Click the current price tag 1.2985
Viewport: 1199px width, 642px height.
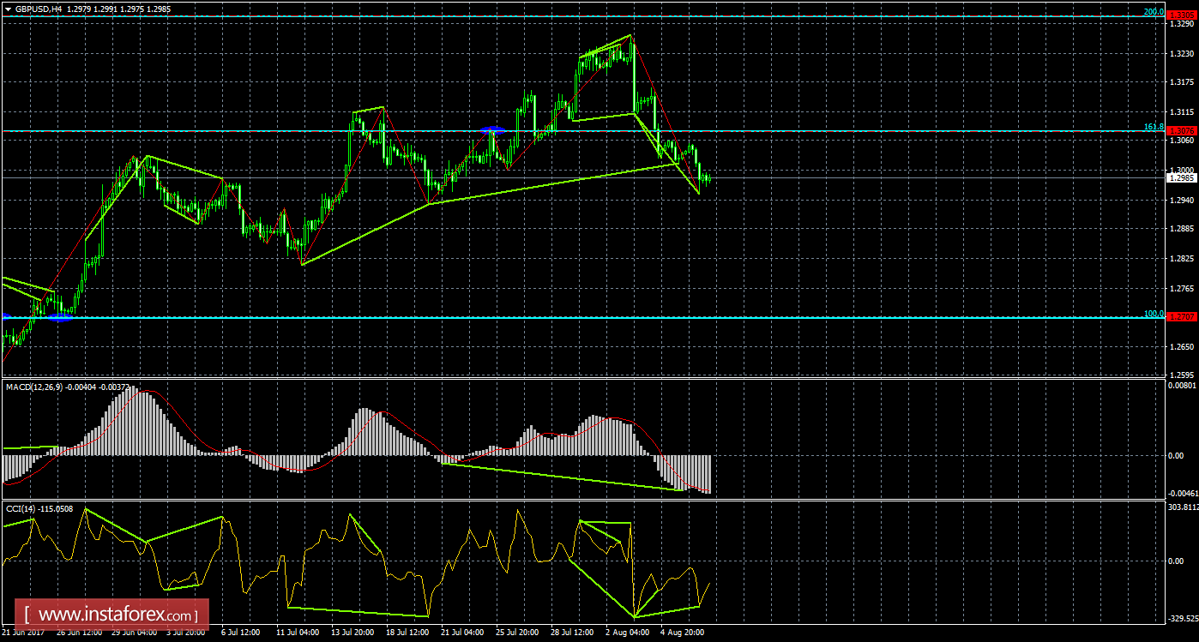pyautogui.click(x=1184, y=177)
